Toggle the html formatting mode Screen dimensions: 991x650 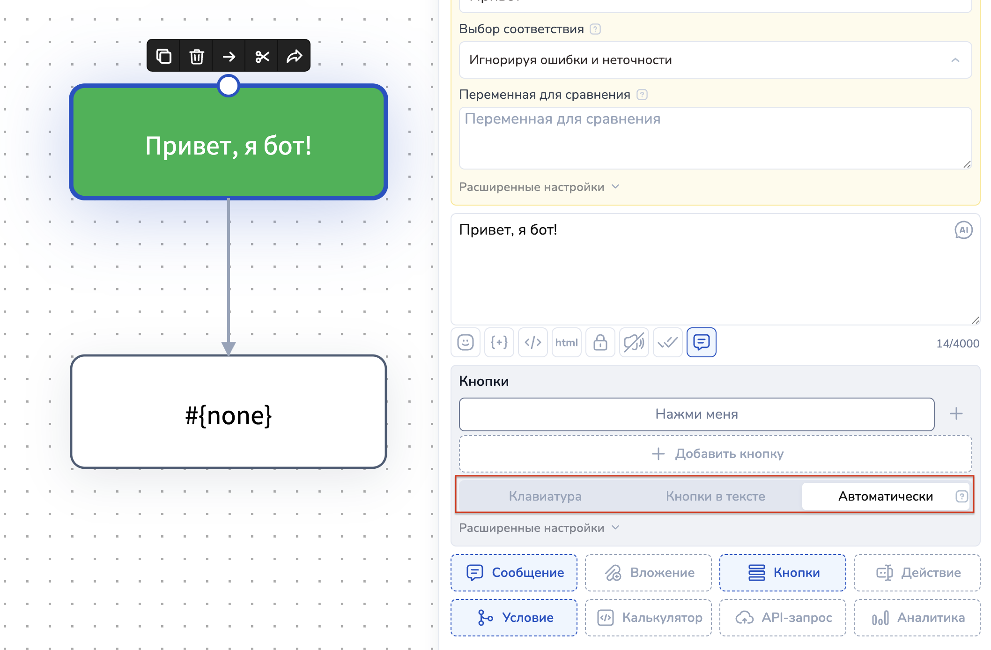(567, 343)
